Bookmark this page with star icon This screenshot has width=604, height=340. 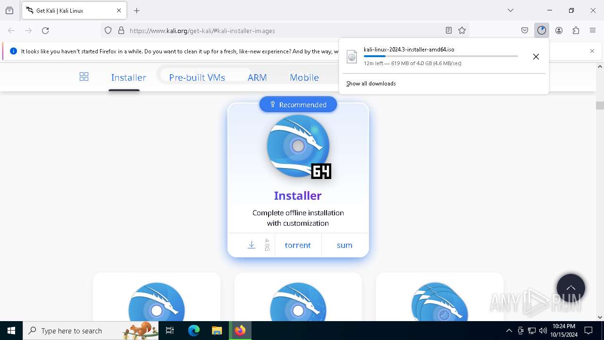pos(462,31)
